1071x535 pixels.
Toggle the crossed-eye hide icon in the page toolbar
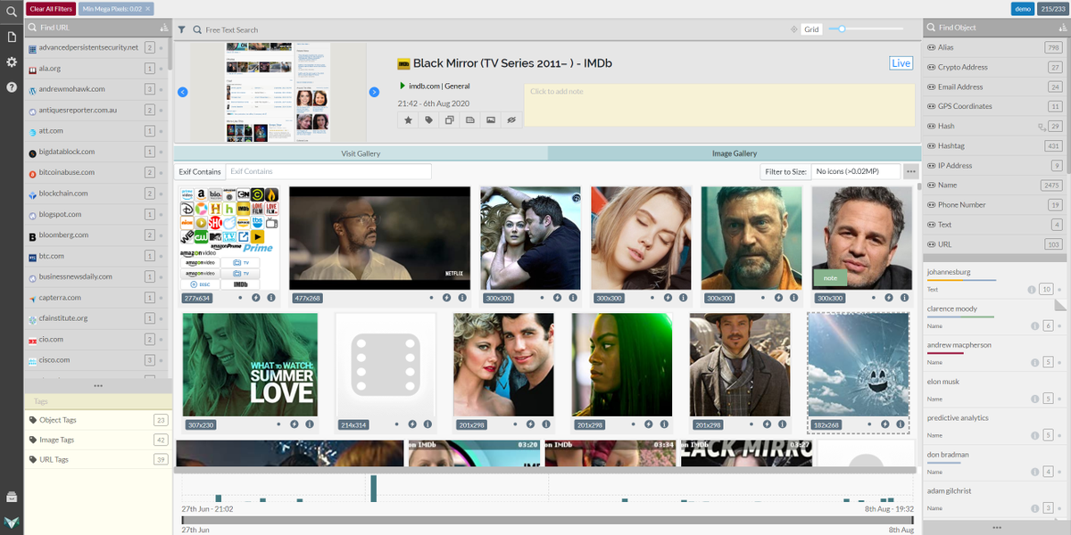[x=511, y=119]
